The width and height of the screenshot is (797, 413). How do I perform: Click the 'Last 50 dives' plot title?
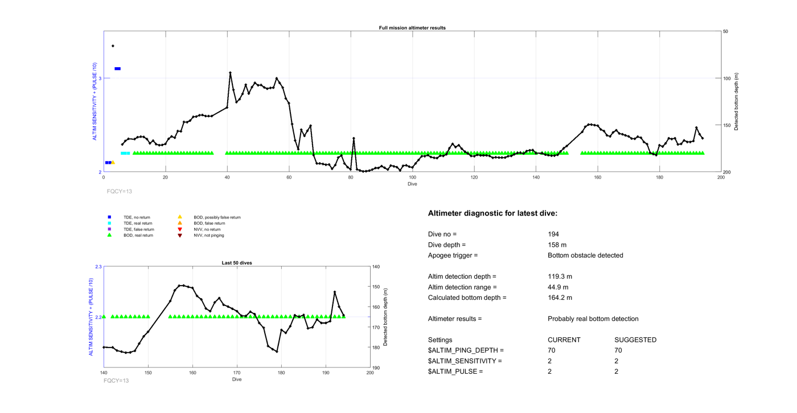pyautogui.click(x=237, y=263)
